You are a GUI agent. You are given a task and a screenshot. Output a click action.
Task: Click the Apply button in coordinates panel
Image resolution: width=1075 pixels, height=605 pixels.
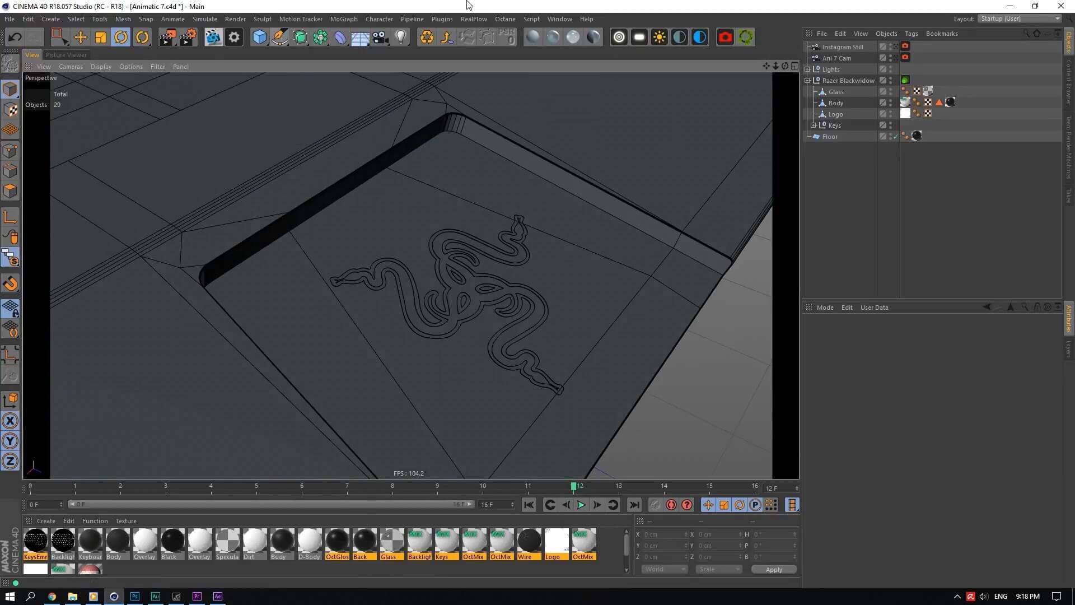(x=774, y=569)
